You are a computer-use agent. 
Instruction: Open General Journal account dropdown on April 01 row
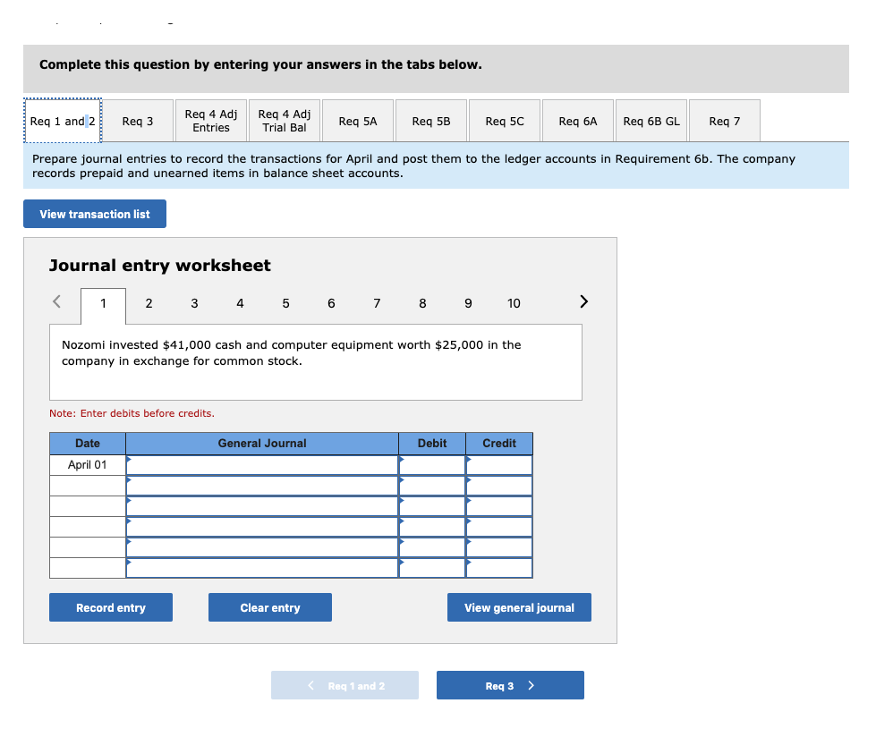262,465
